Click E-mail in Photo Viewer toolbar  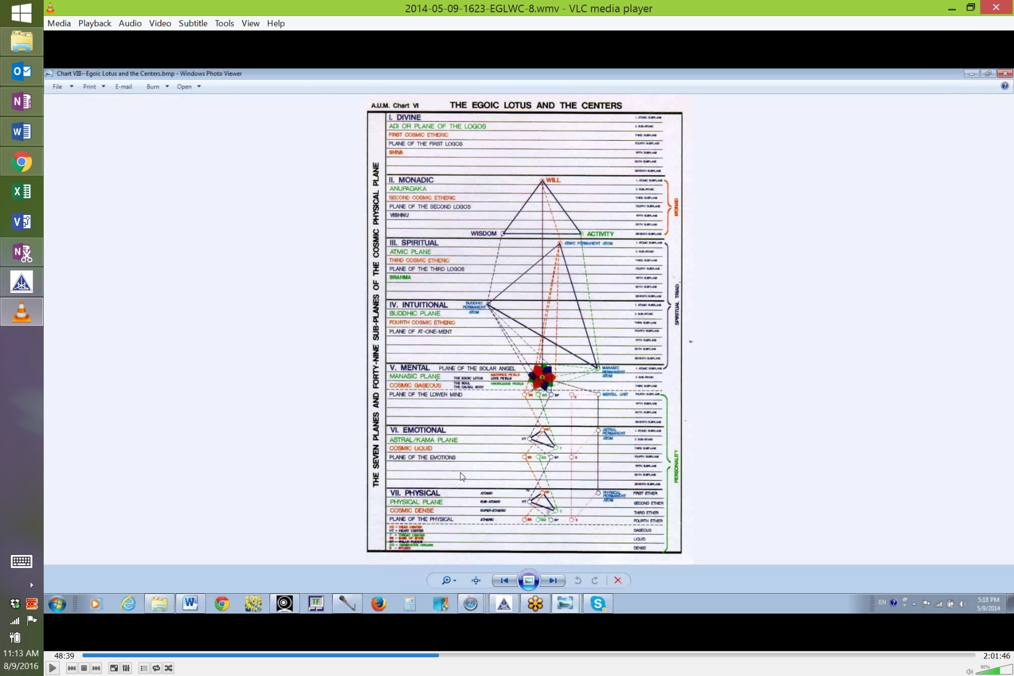click(x=124, y=86)
